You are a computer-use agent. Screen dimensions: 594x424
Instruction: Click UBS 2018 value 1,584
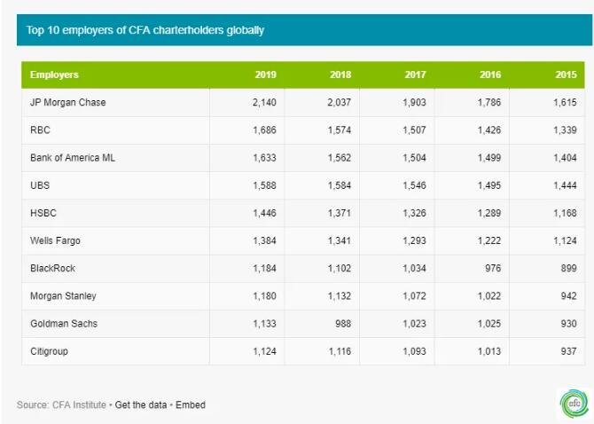[x=340, y=185]
